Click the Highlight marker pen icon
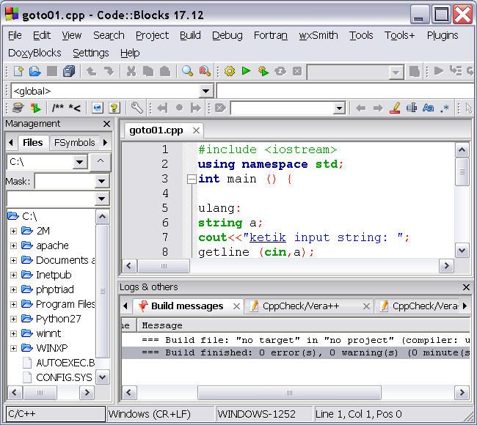477x425 pixels. 395,108
